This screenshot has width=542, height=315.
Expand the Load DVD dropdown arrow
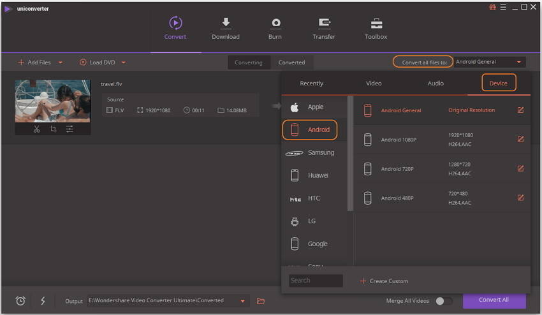pyautogui.click(x=124, y=62)
